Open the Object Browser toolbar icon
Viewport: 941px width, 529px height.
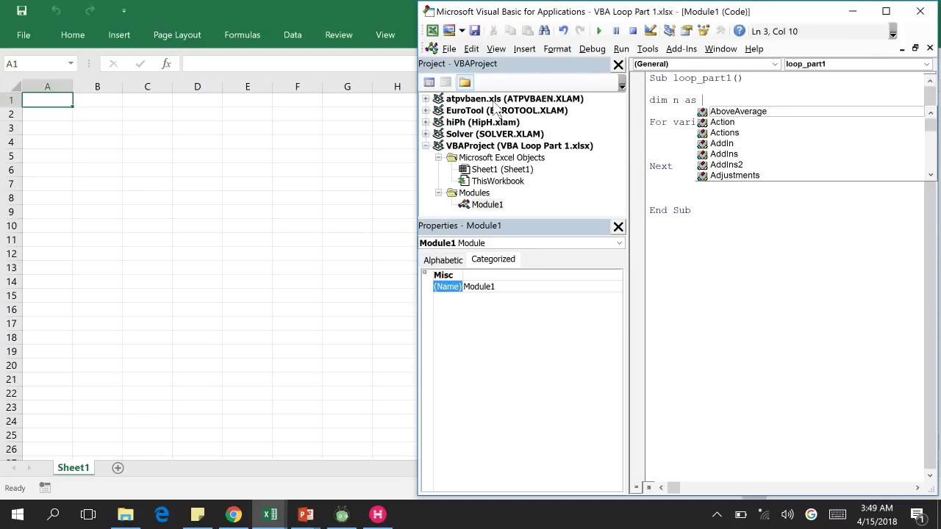tap(703, 31)
